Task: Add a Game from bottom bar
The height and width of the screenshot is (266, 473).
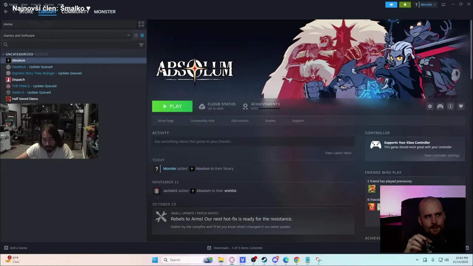Action: [x=16, y=248]
